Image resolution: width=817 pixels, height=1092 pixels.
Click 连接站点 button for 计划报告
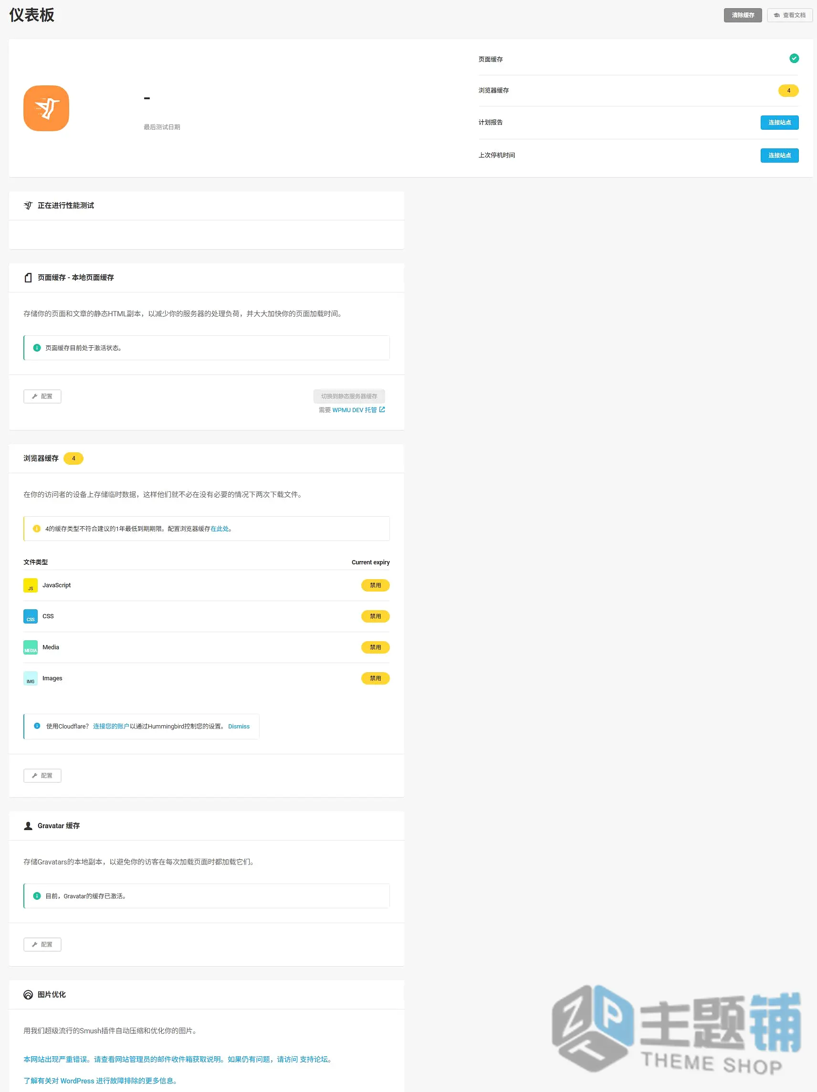pyautogui.click(x=779, y=123)
